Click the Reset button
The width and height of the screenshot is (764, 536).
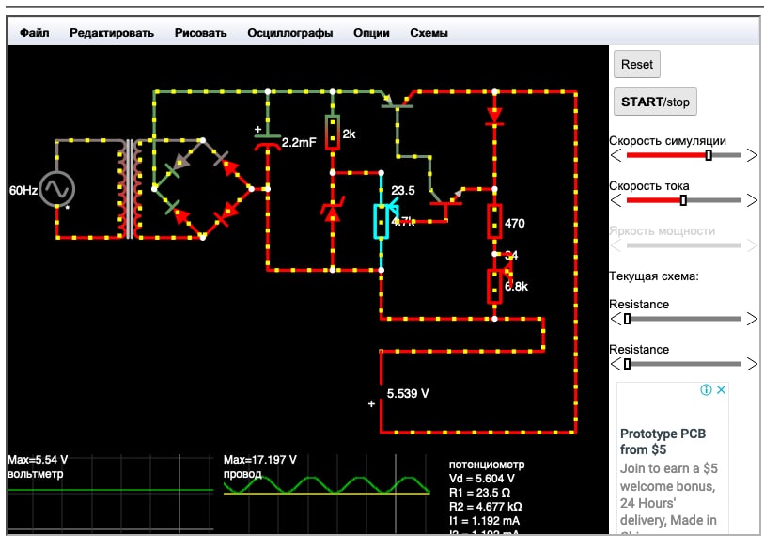pos(637,64)
